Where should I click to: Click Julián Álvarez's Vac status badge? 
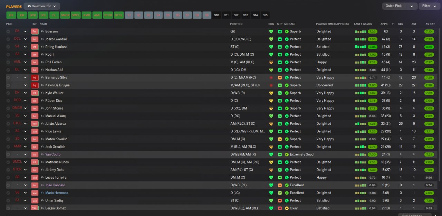[35, 124]
